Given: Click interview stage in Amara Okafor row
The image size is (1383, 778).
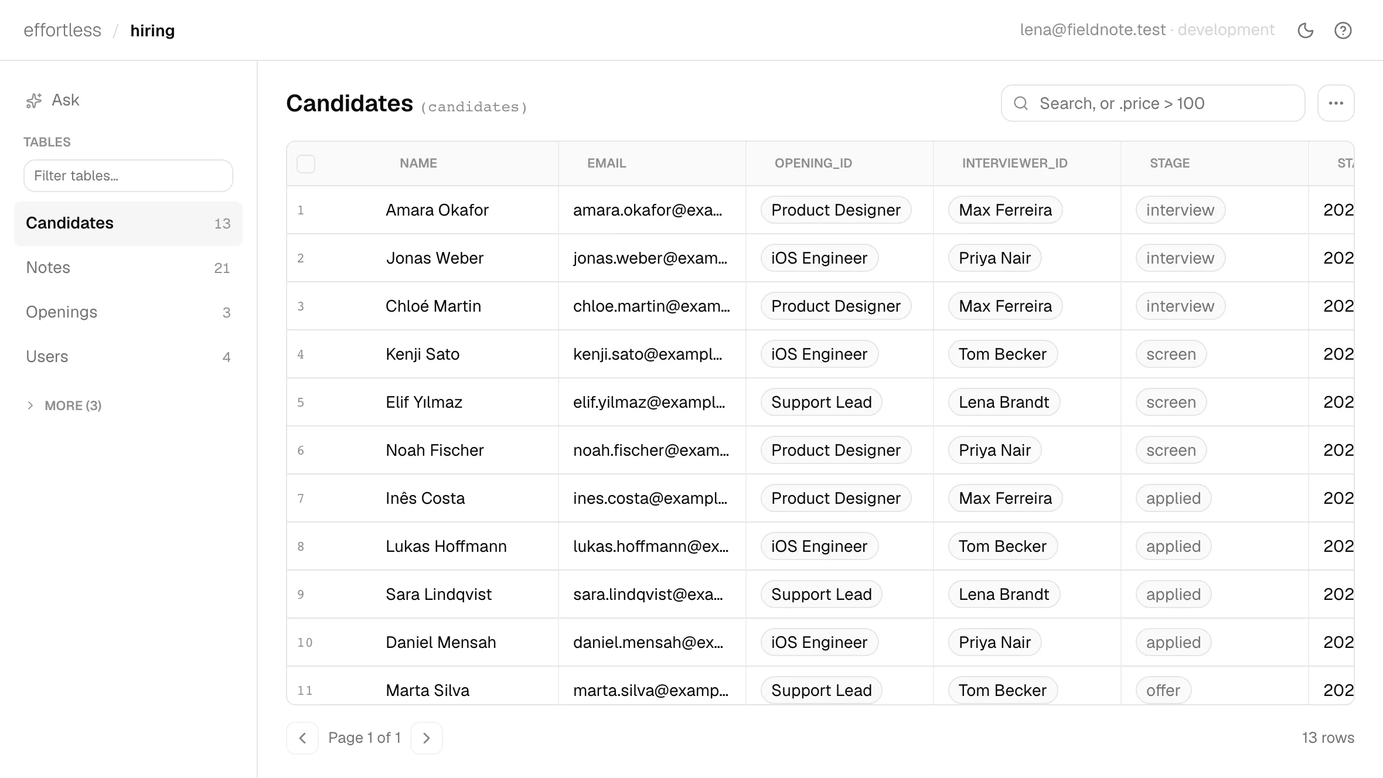Looking at the screenshot, I should pos(1180,210).
